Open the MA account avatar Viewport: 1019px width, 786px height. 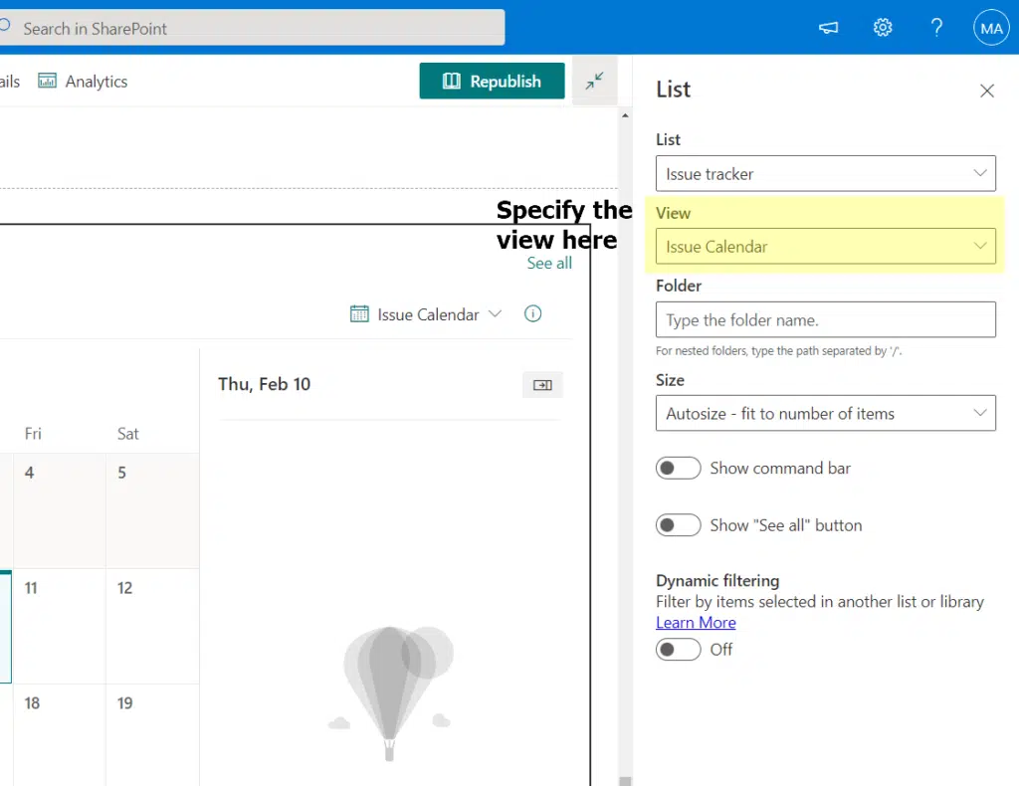[x=991, y=28]
